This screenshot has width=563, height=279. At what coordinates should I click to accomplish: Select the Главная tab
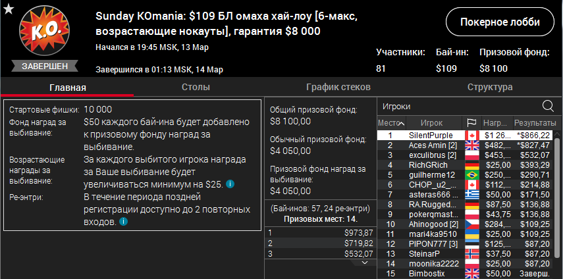[67, 87]
